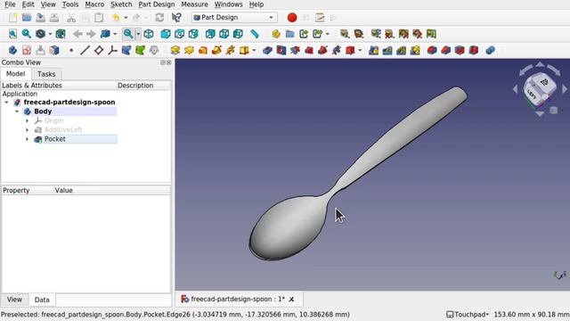Click the Chamfer tool icon
The image size is (570, 321).
445,50
